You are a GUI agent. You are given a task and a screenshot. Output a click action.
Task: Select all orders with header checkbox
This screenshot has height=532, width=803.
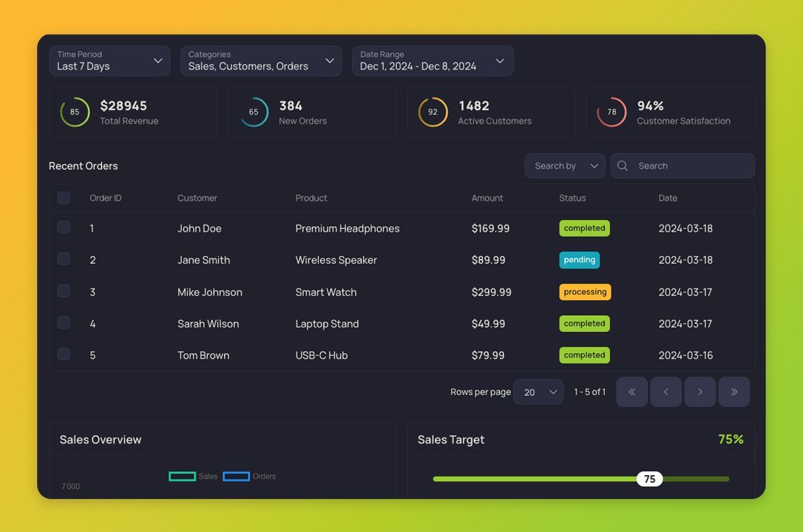63,198
